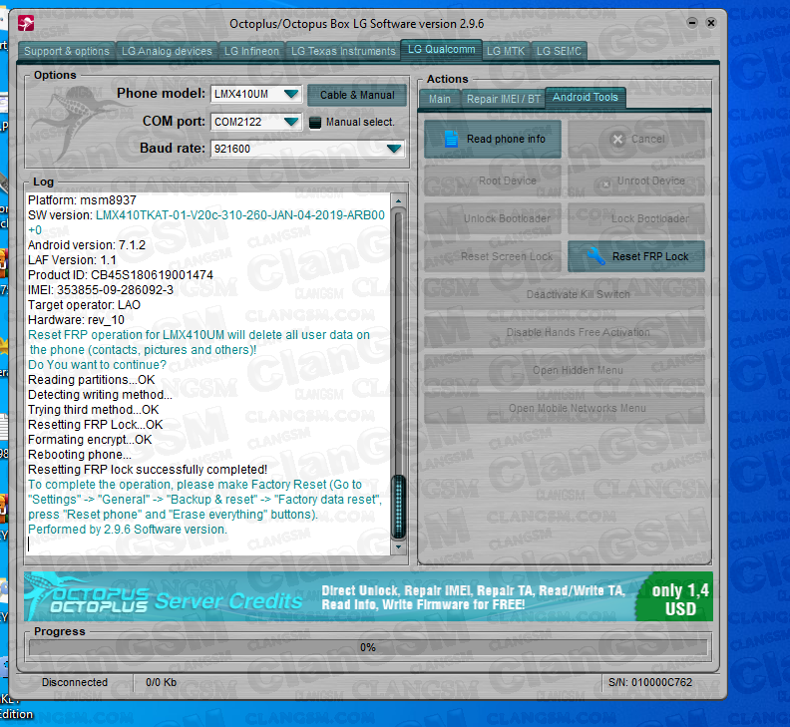This screenshot has height=727, width=790.
Task: Click Deactivate Kill Switch button
Action: (565, 294)
